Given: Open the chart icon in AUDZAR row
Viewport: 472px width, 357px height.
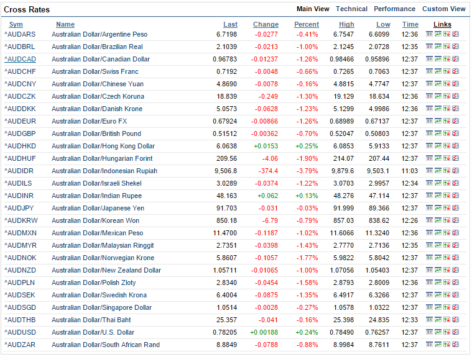Looking at the screenshot, I should coord(438,345).
